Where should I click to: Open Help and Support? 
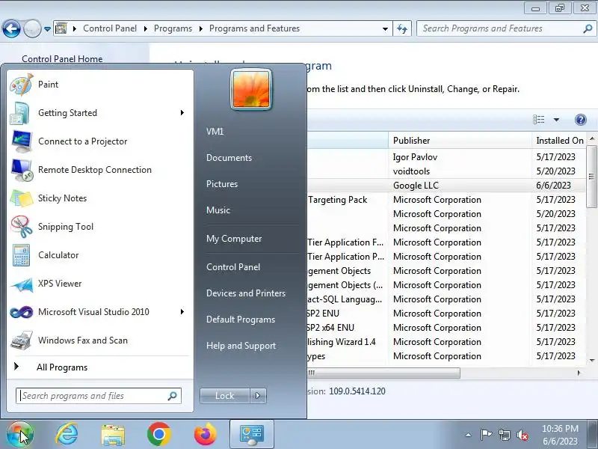tap(241, 346)
